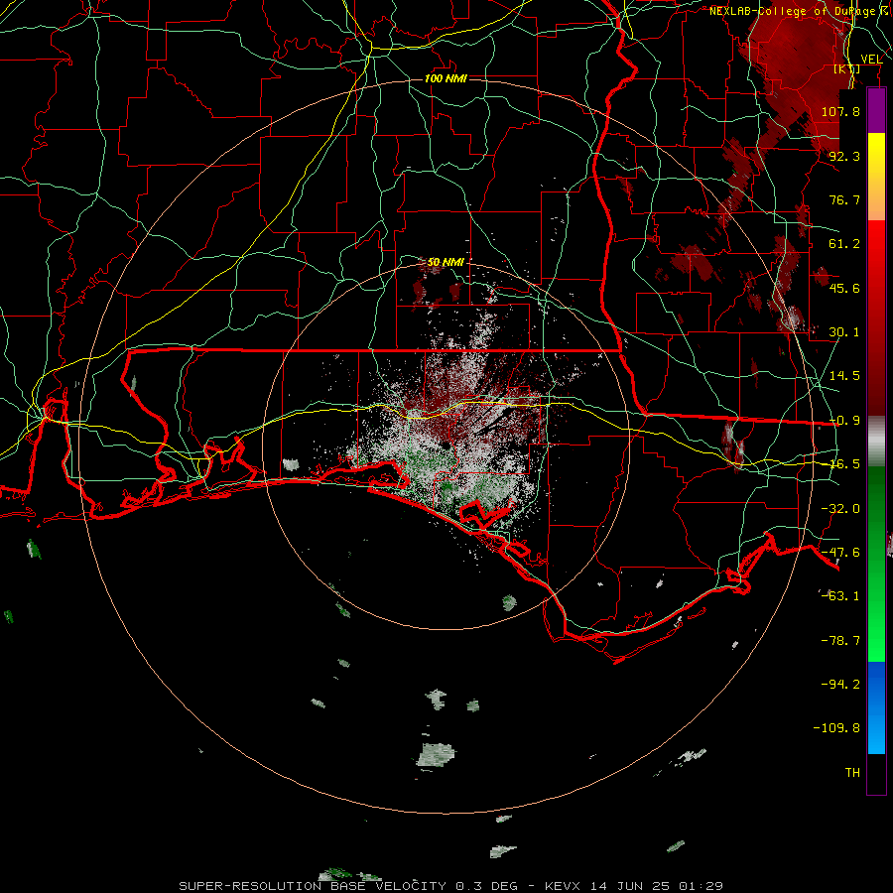Pick the blue segment of the color bar

[x=876, y=707]
